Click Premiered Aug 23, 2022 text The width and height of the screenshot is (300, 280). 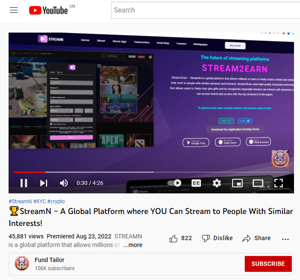click(79, 236)
